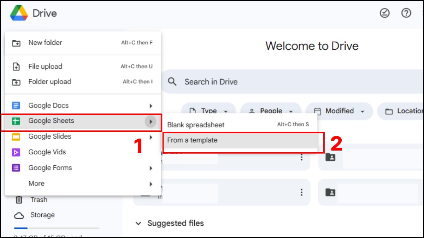Open the three-dot options menu of a suggested file

pos(301,157)
